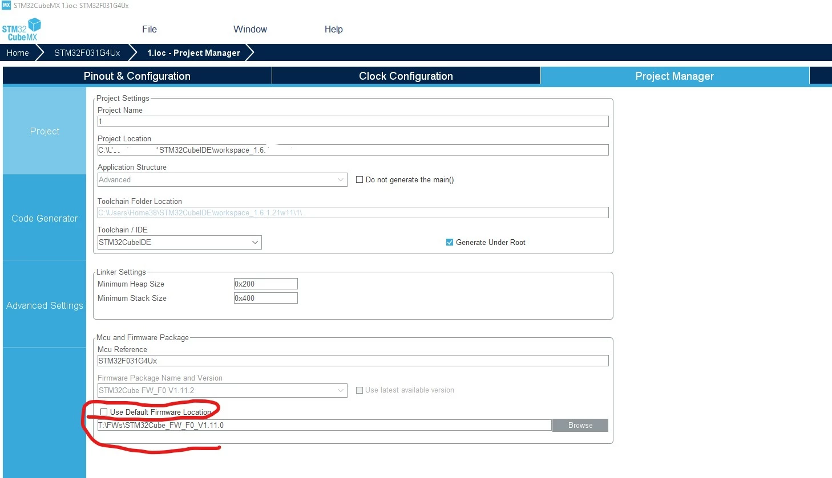
Task: Click the Project Name input field
Action: click(353, 121)
